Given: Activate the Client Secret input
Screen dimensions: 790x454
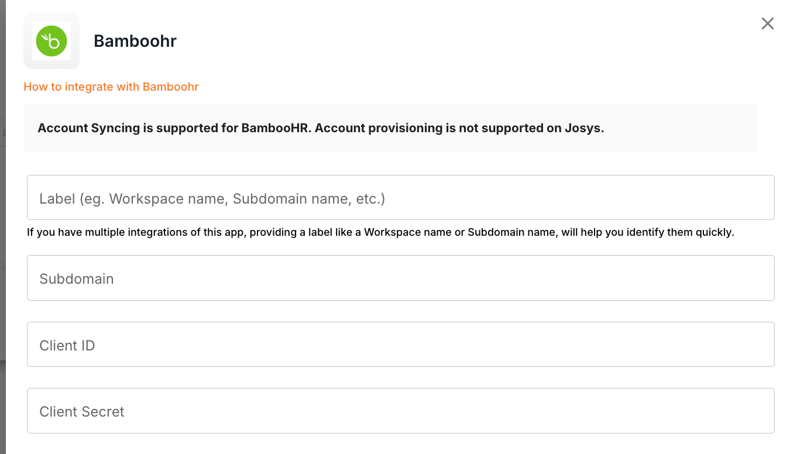Looking at the screenshot, I should point(400,411).
